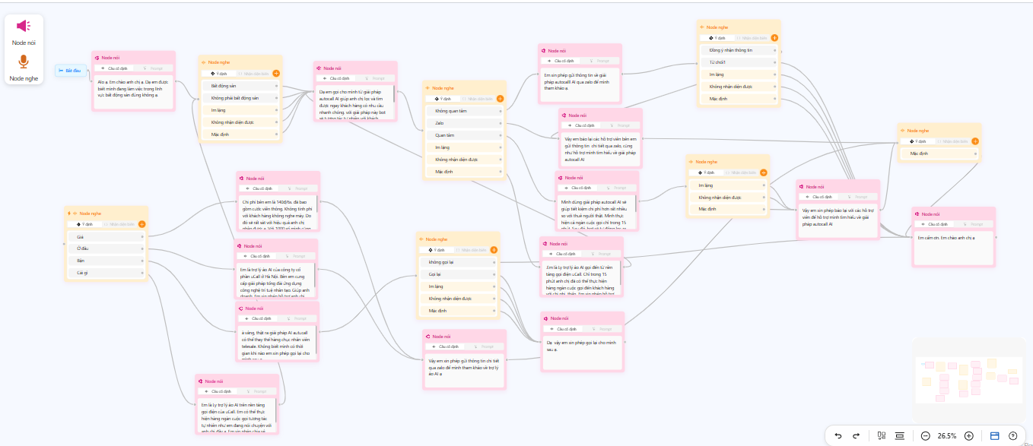Click text box starting 'Alo ạ. Em chào anh chị'

coord(134,91)
